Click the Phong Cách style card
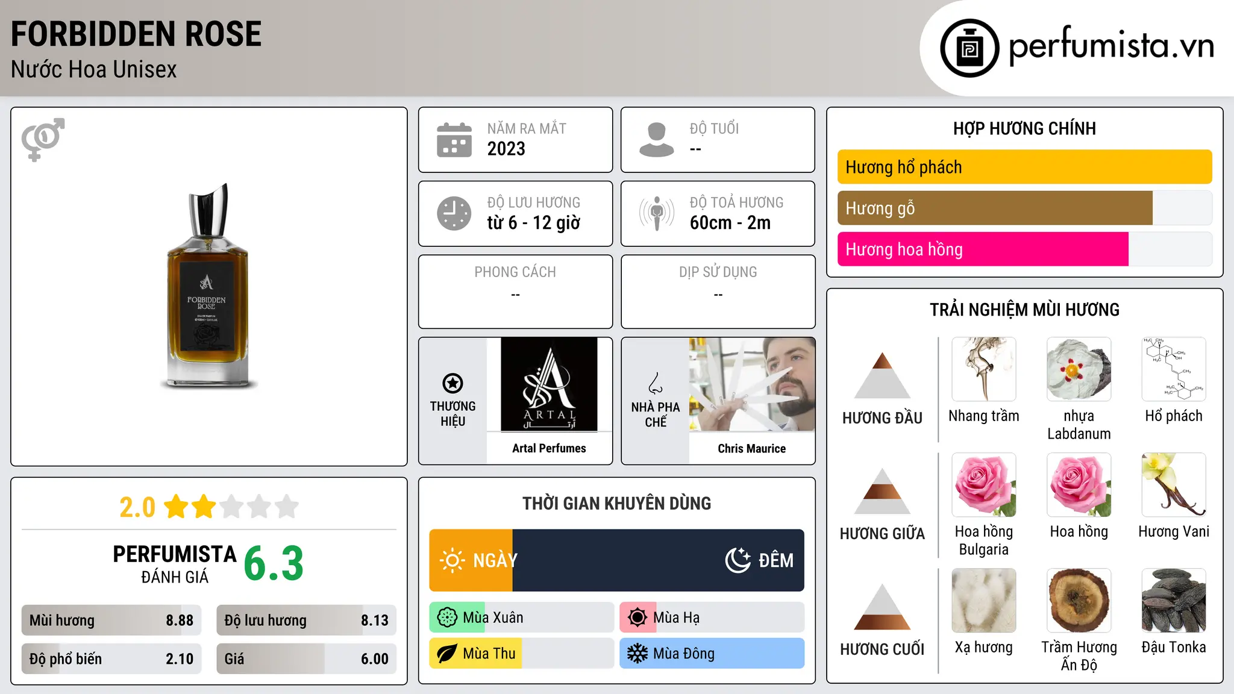Image resolution: width=1234 pixels, height=694 pixels. click(x=515, y=292)
